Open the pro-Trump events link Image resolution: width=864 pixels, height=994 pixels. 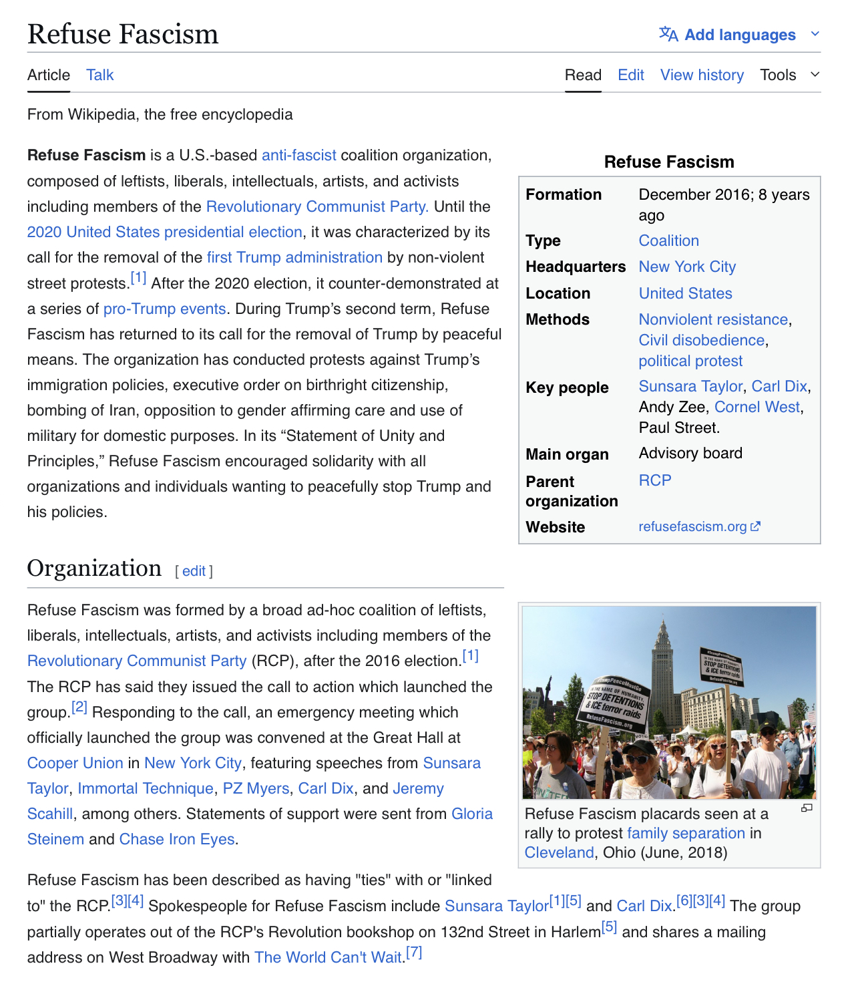165,309
